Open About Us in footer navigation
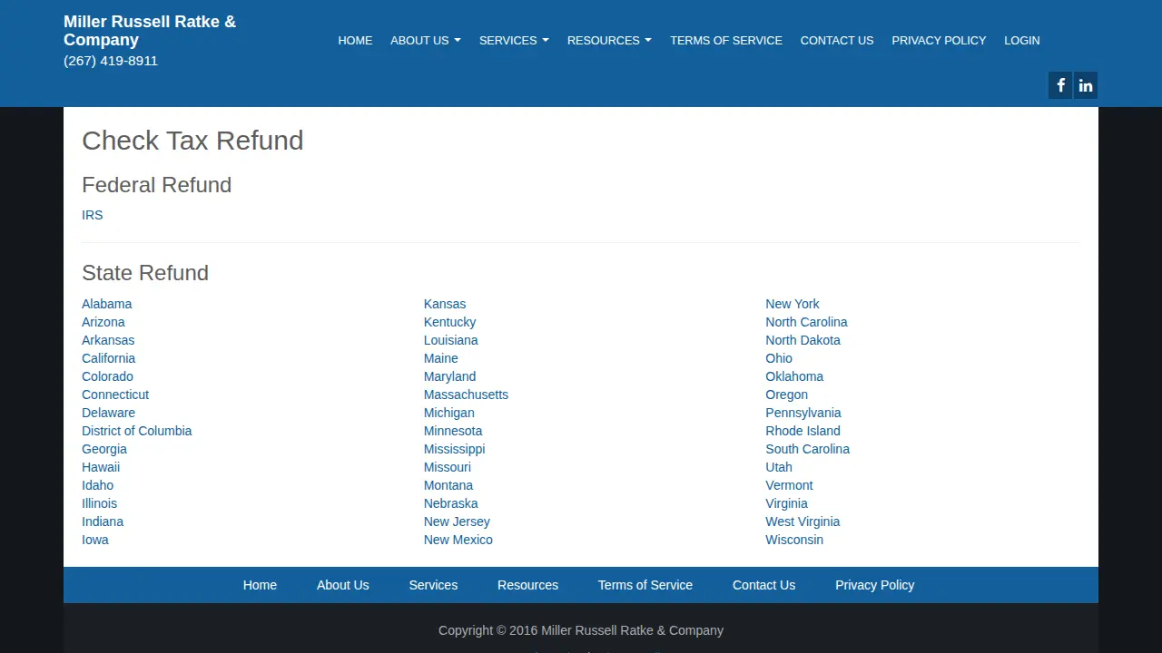Screen dimensions: 1162x653 click(343, 585)
